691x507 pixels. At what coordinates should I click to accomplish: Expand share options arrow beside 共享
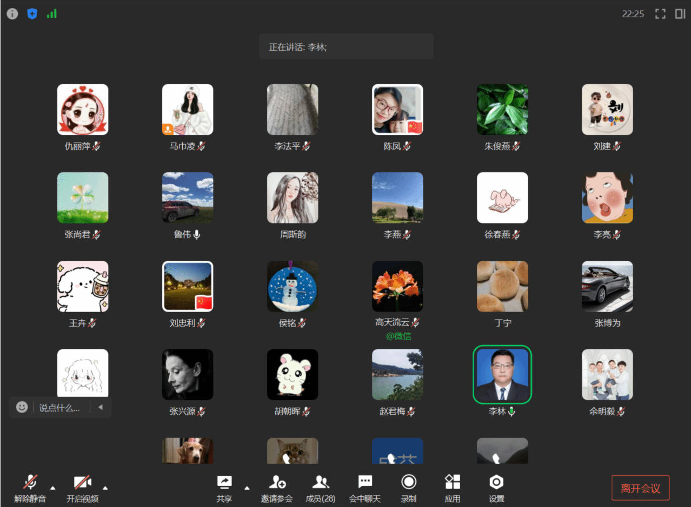coord(247,488)
